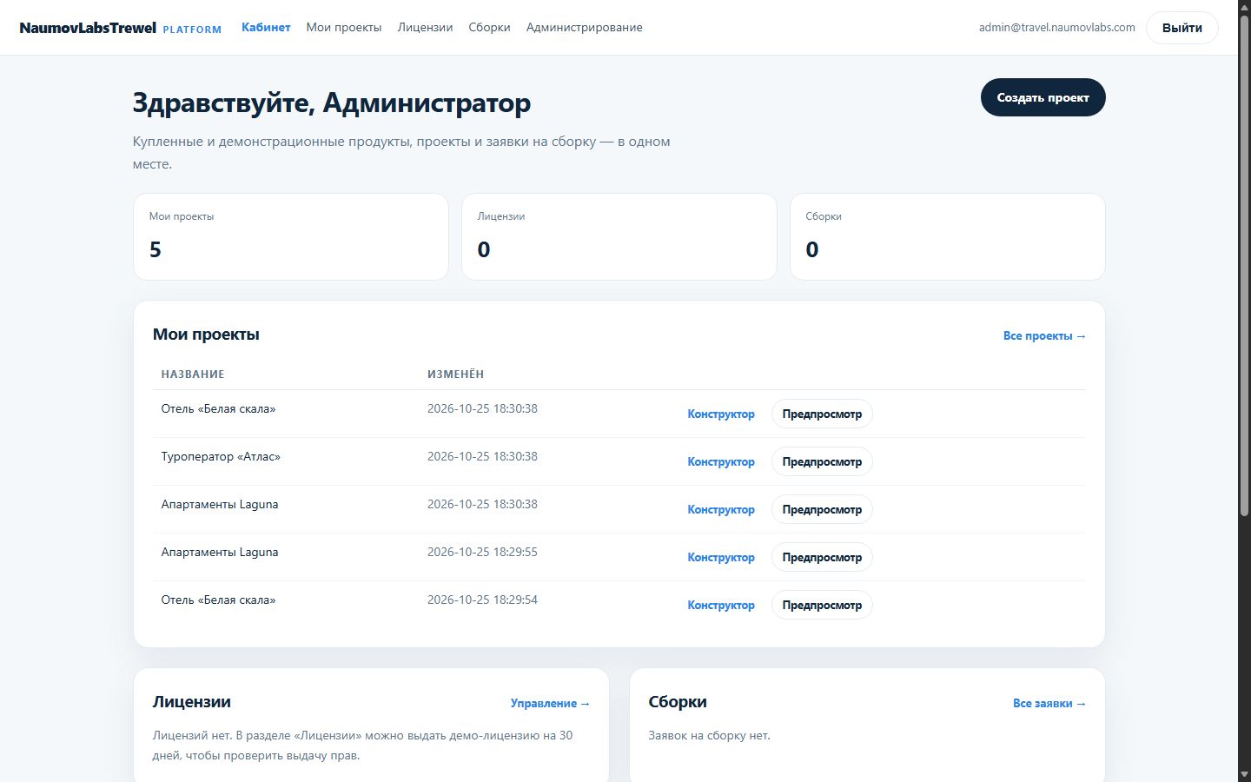Click Предпросмотр for Апартаменты Laguna changed 18:29:55
1251x782 pixels.
822,558
